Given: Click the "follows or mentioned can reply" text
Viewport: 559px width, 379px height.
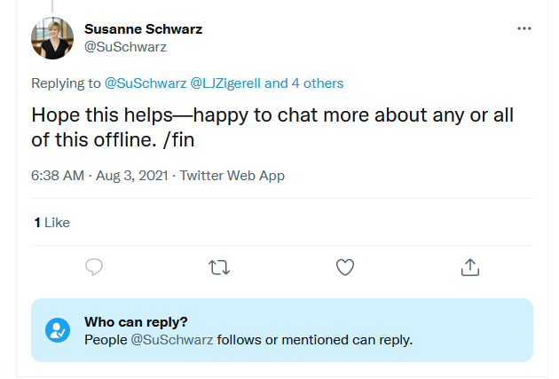Looking at the screenshot, I should [x=315, y=339].
